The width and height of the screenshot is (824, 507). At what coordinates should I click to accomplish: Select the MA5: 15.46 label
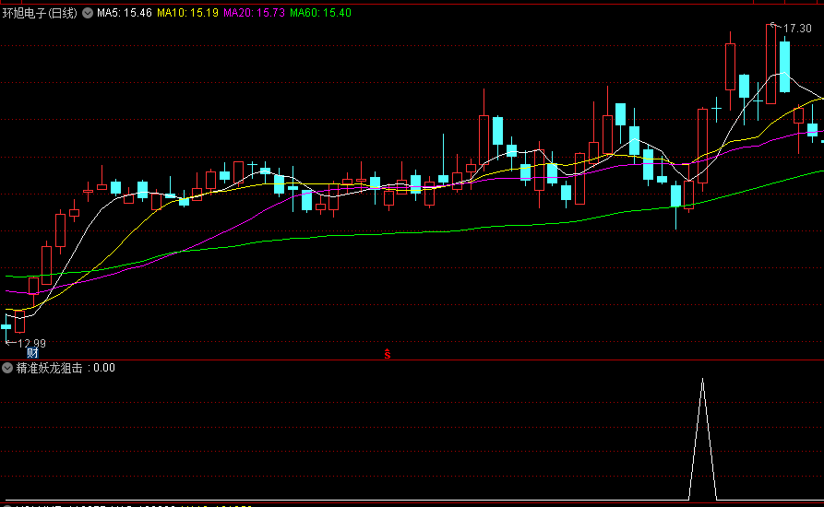(x=125, y=13)
